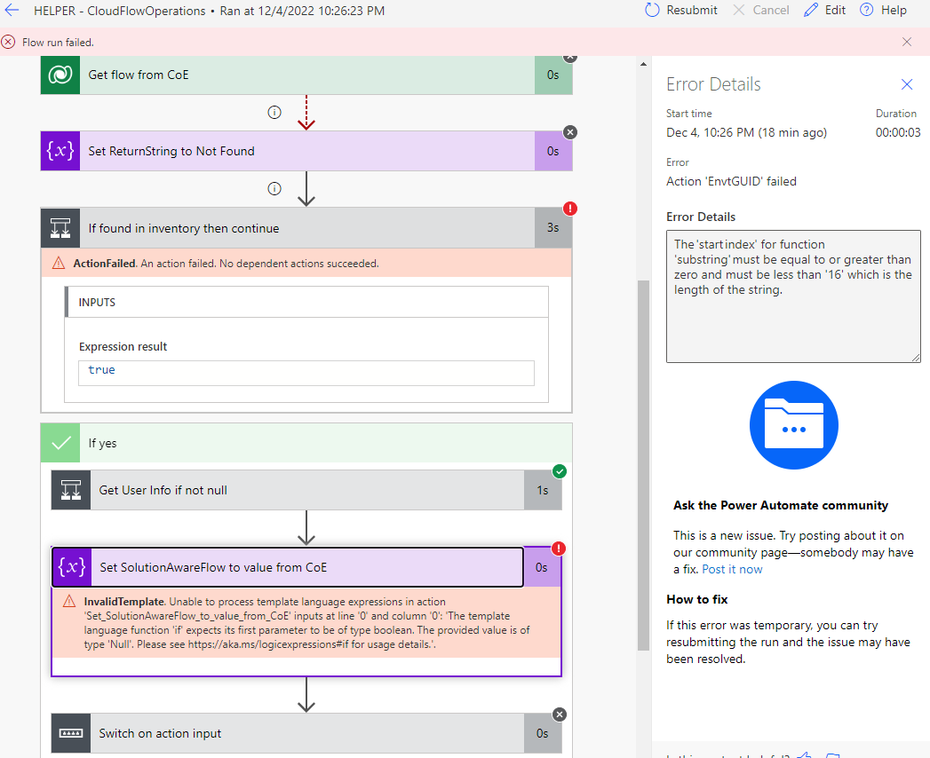Click the thumbs up feedback icon
The width and height of the screenshot is (930, 758).
tap(804, 755)
